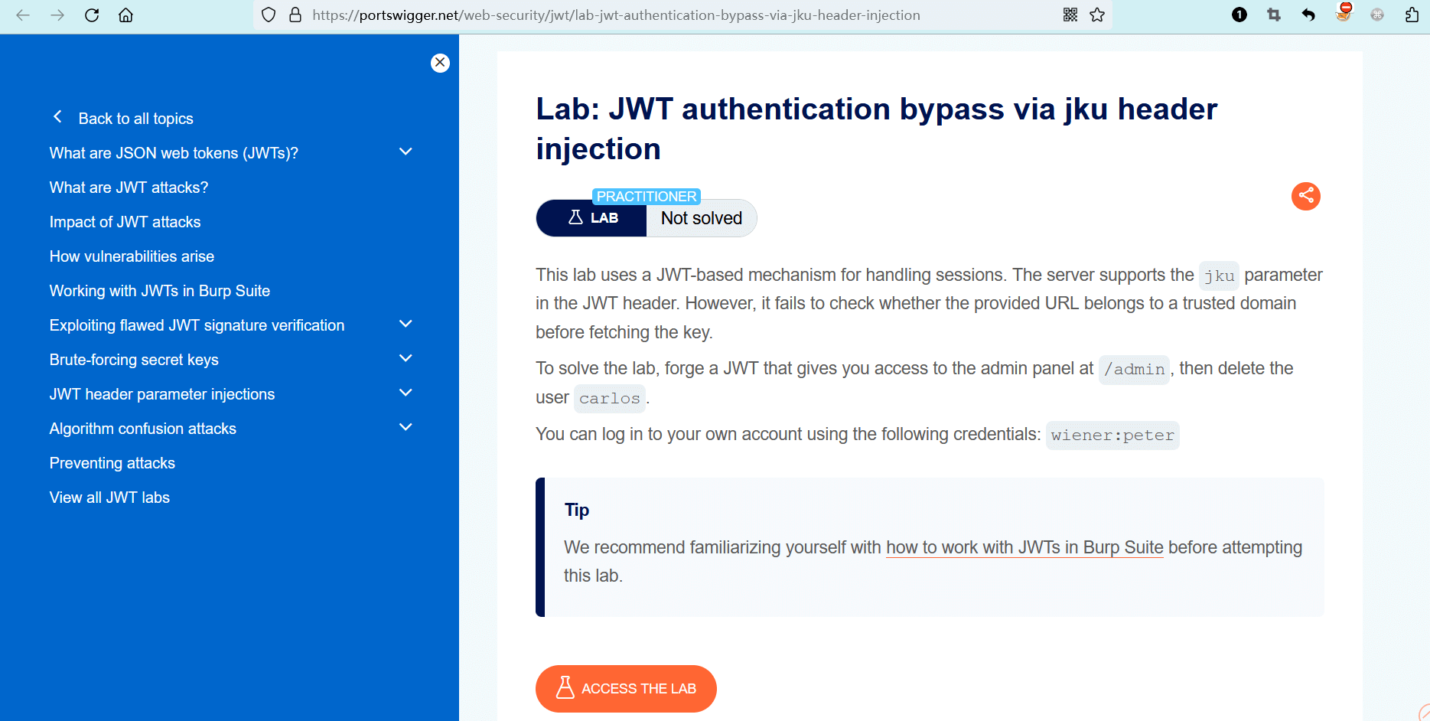Click the orange share icon
Viewport: 1430px width, 721px height.
coord(1305,196)
